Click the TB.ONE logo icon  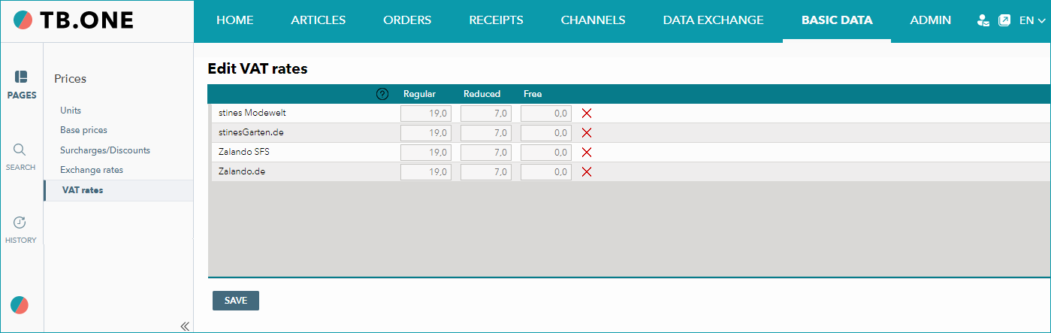pyautogui.click(x=23, y=21)
